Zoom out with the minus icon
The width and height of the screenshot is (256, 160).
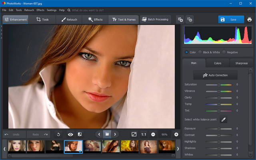153,134
